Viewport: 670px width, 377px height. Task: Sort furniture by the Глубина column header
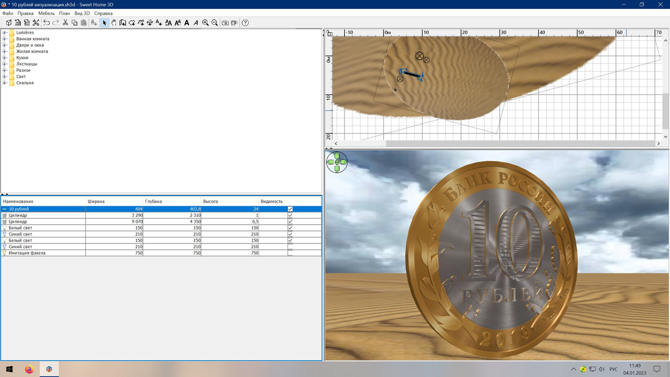(173, 201)
